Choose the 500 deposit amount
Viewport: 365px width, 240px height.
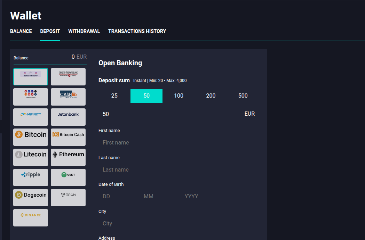243,96
